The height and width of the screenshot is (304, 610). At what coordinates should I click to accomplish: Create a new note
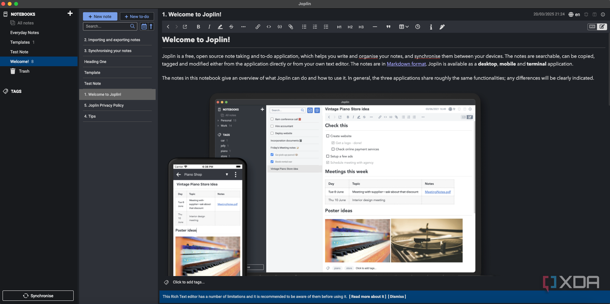tap(100, 16)
